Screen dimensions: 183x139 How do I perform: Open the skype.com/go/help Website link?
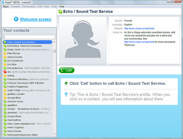click(x=139, y=29)
